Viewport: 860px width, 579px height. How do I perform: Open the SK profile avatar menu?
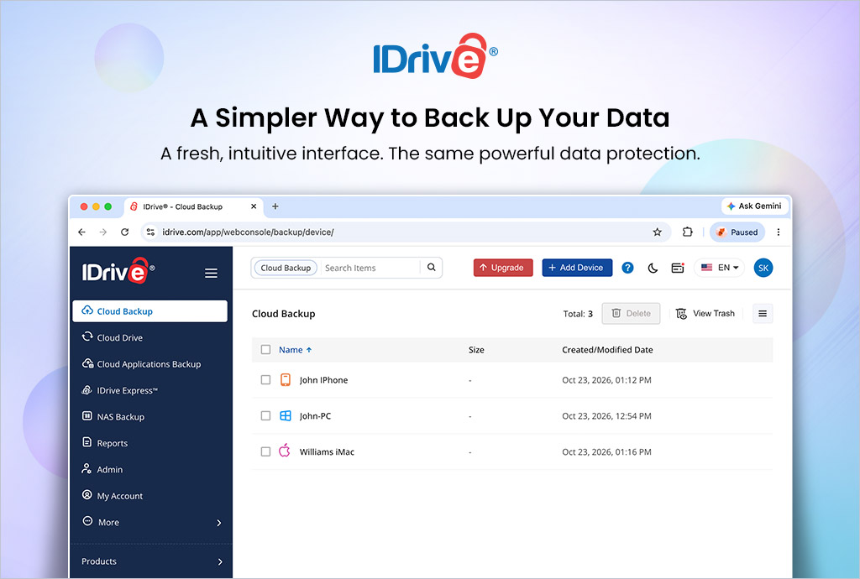point(763,268)
